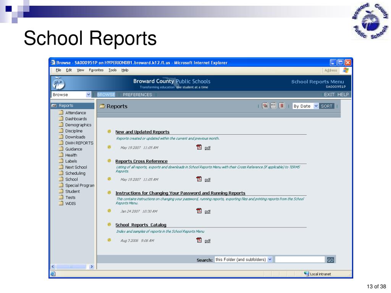Click star icon beside School Reports Catalog title
The image size is (391, 293).
tap(109, 224)
